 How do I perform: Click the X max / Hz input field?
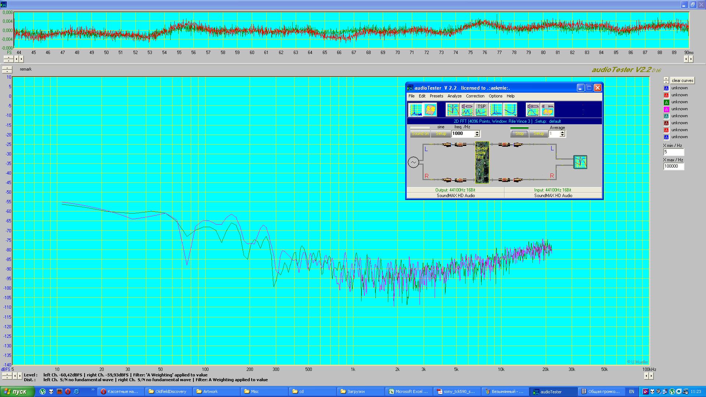673,166
